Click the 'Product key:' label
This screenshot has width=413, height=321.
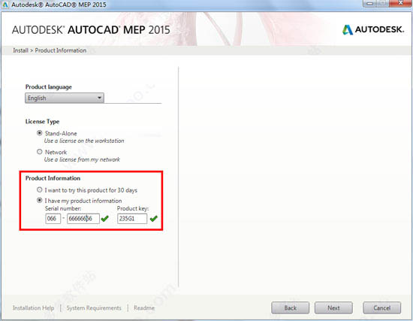133,208
